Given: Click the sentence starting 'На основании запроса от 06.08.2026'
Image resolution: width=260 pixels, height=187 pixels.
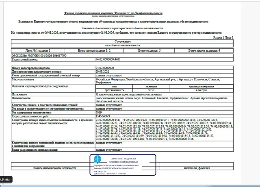Looking at the screenshot, I should (117, 33).
